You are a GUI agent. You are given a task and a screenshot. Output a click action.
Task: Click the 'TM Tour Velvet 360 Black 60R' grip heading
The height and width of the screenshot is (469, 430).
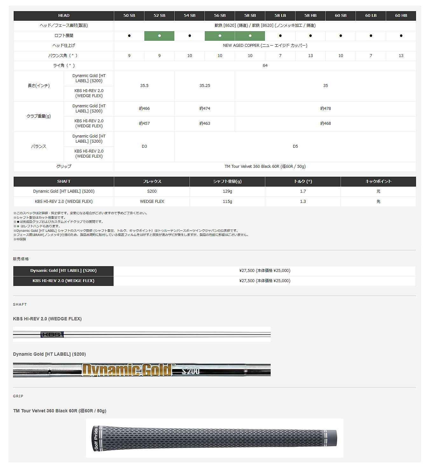(x=60, y=411)
